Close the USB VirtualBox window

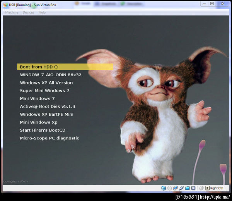pos(222,4)
